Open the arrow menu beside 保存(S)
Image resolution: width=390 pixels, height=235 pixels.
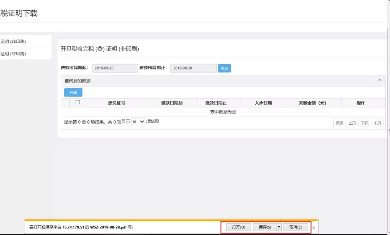[279, 227]
